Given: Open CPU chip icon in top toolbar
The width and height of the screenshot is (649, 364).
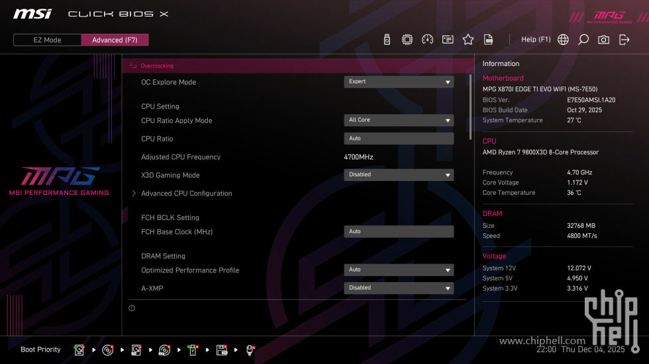Looking at the screenshot, I should pos(407,40).
